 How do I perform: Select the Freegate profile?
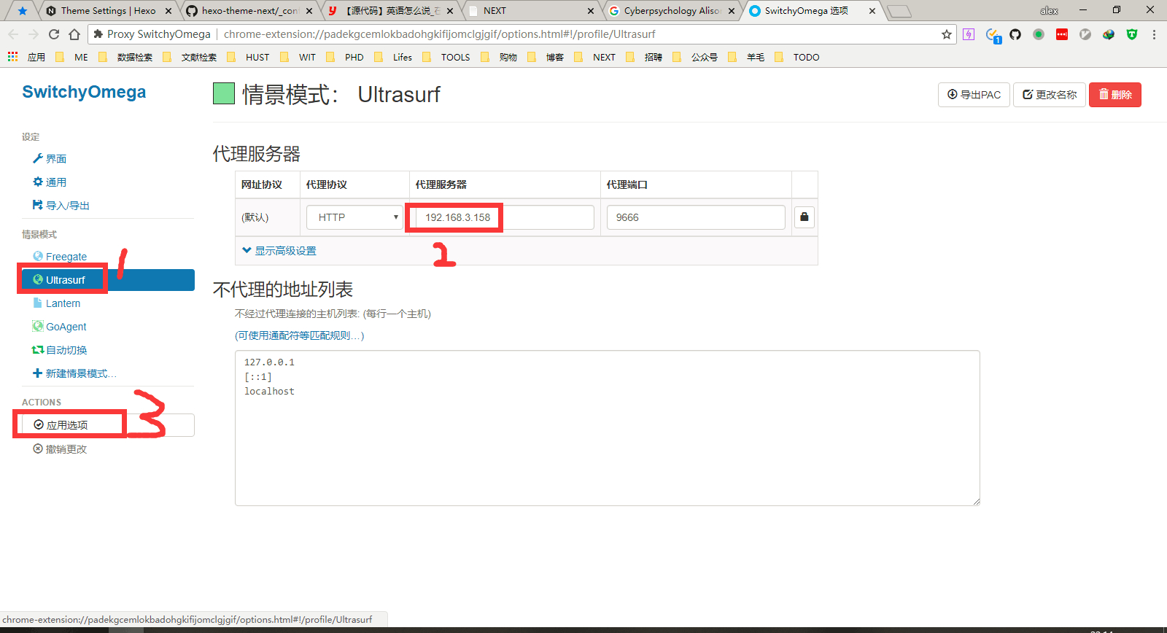click(x=60, y=256)
